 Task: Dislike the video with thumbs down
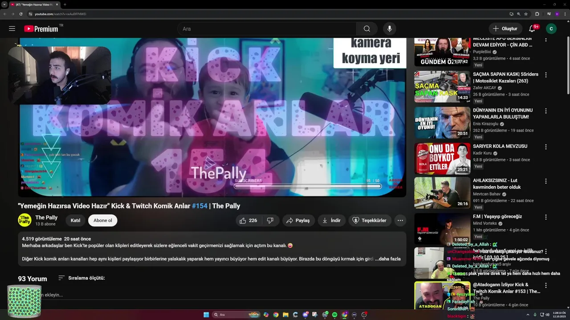pyautogui.click(x=270, y=220)
